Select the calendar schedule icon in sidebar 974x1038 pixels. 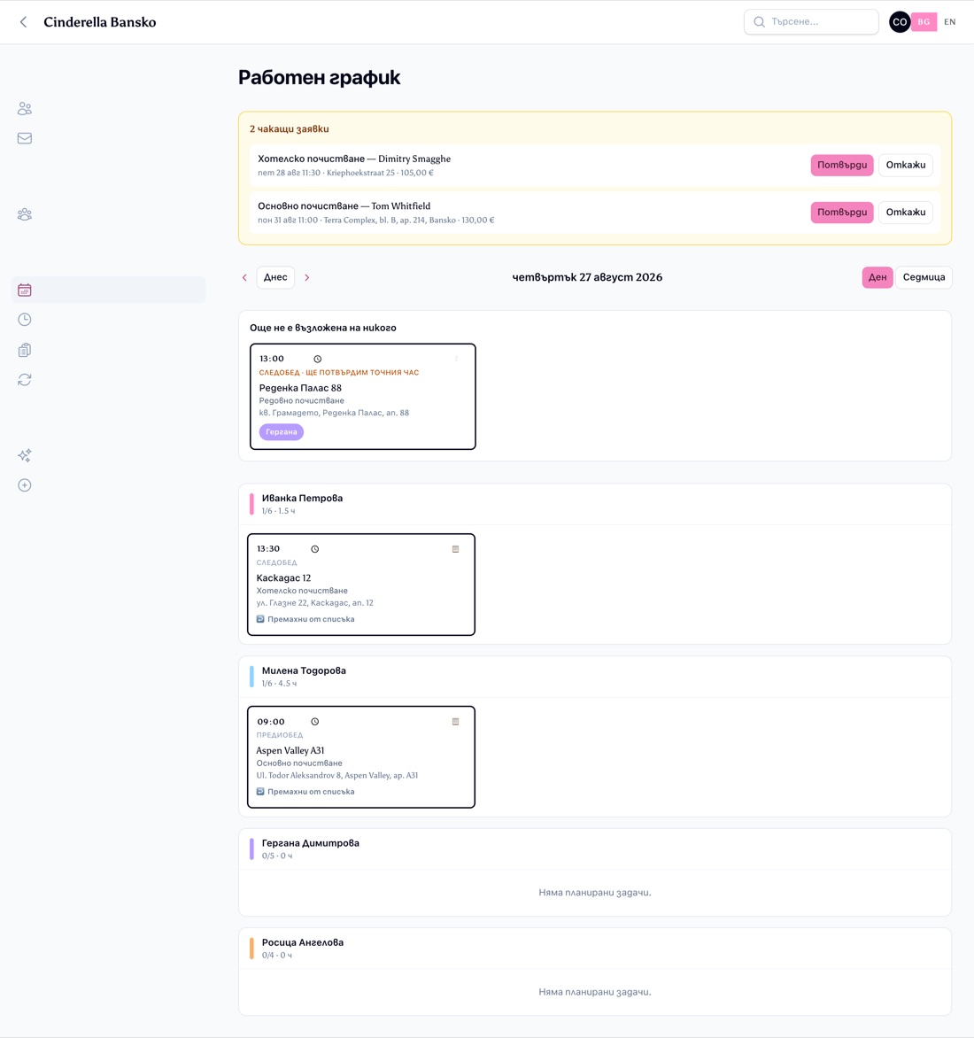point(25,290)
